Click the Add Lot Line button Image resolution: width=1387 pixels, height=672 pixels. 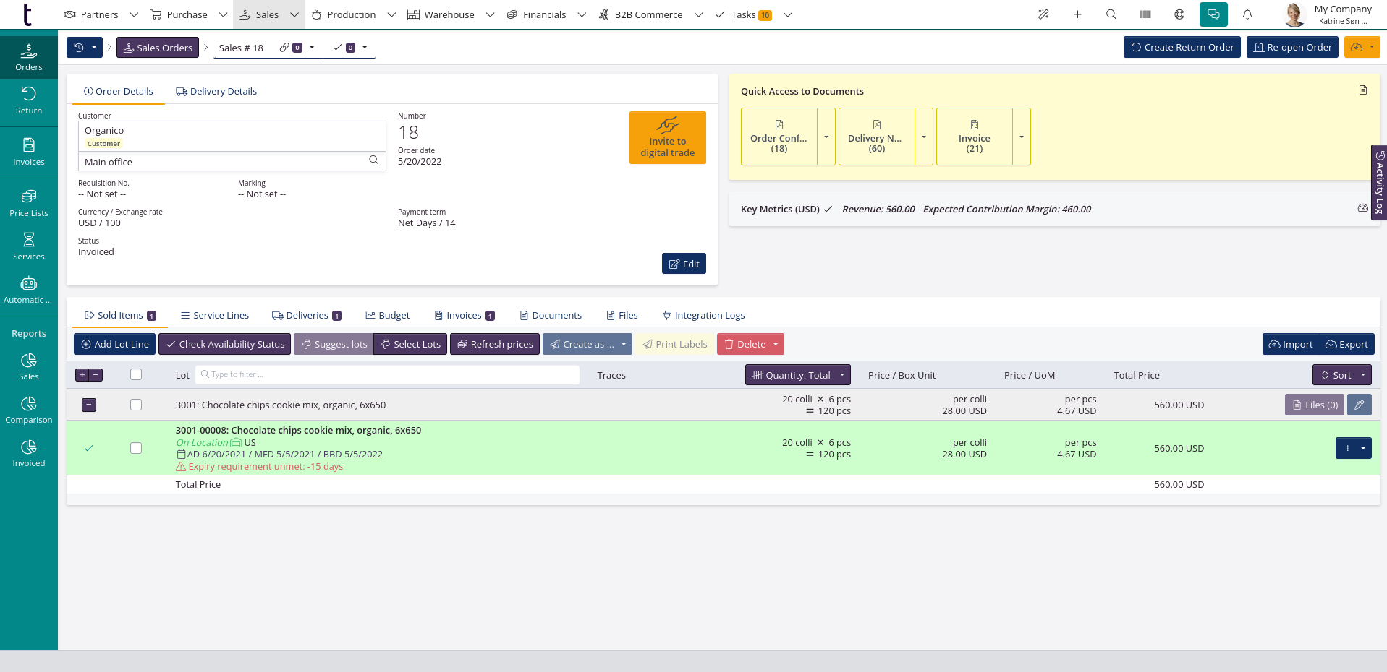[114, 344]
